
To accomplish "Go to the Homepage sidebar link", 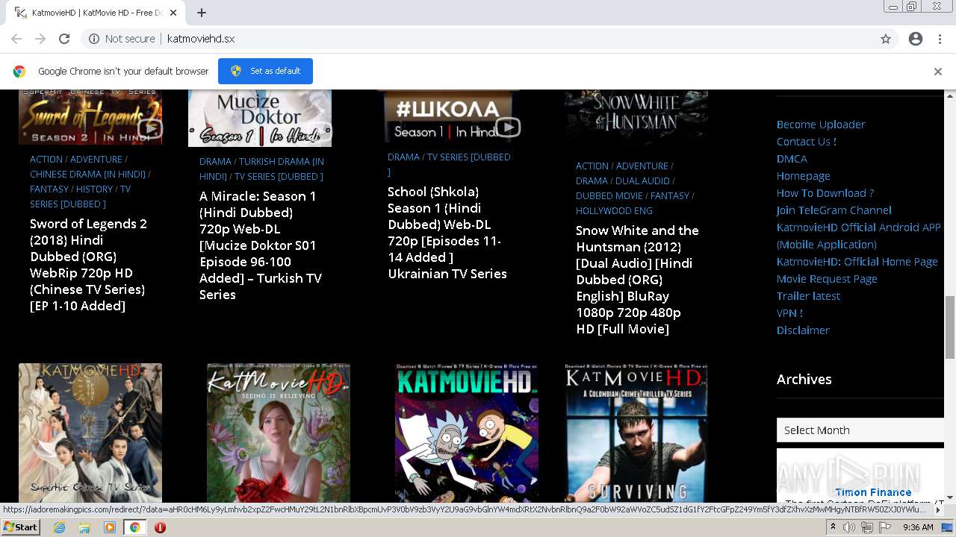I will click(803, 176).
